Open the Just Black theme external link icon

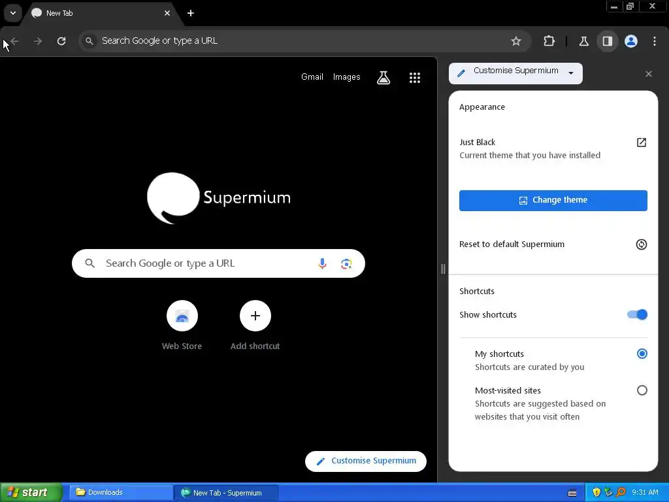(642, 142)
